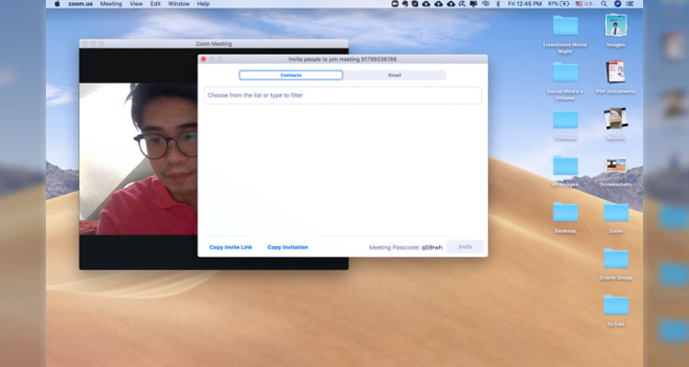Switch to the Contacts tab
The image size is (689, 367).
click(290, 75)
